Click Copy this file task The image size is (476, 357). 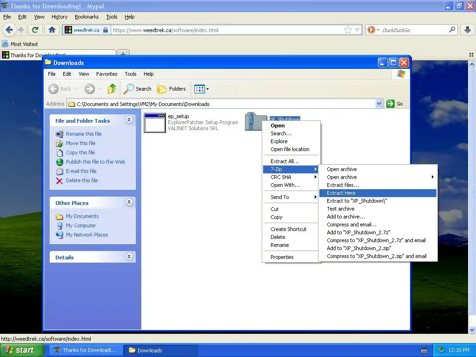pyautogui.click(x=80, y=152)
